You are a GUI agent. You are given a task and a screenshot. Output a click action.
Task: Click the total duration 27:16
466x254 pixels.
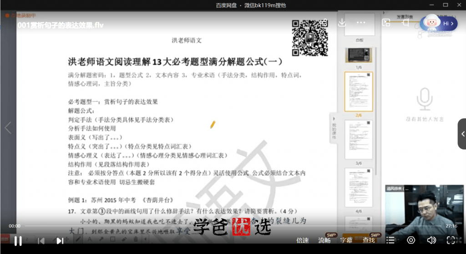click(451, 226)
